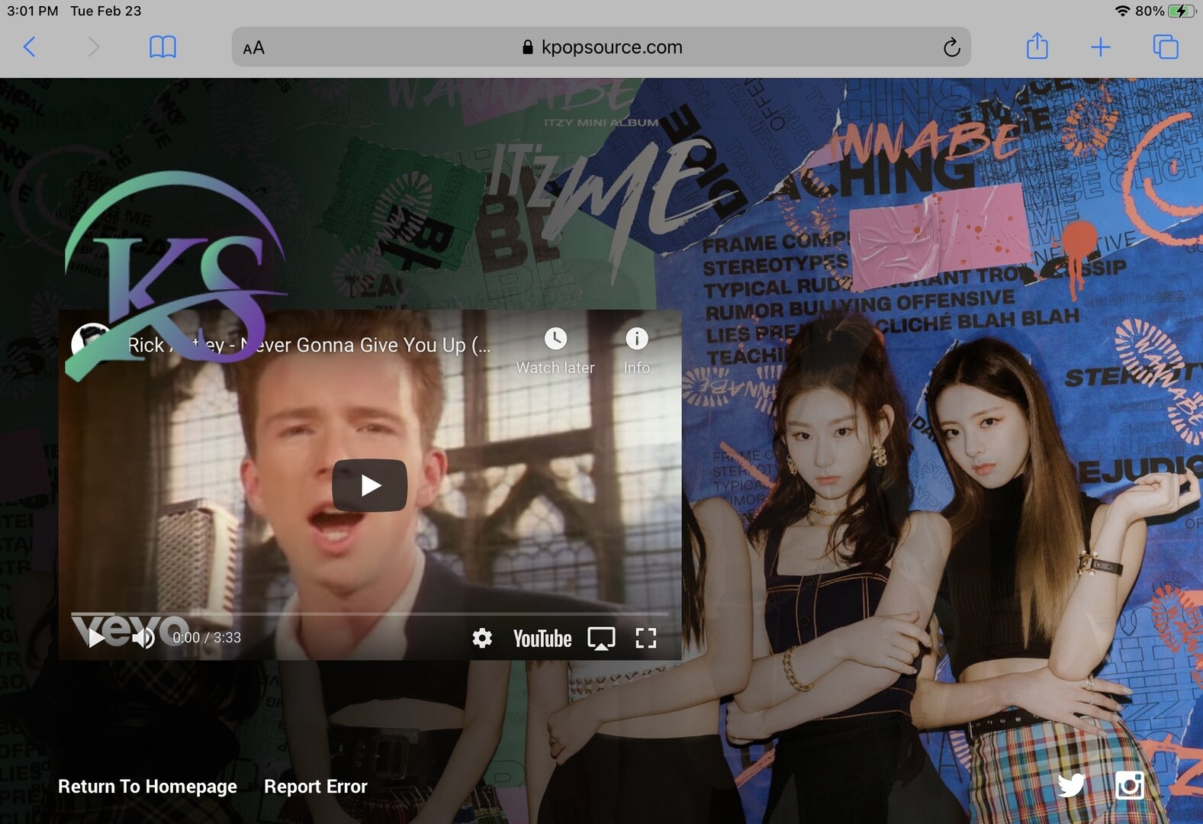
Task: Mute the video with the speaker icon
Action: click(x=143, y=638)
